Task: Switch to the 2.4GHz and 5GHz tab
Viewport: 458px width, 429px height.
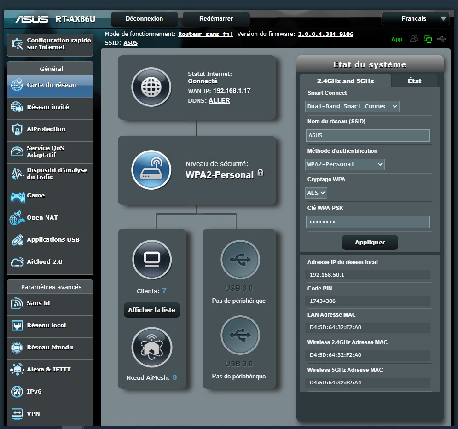Action: click(346, 81)
